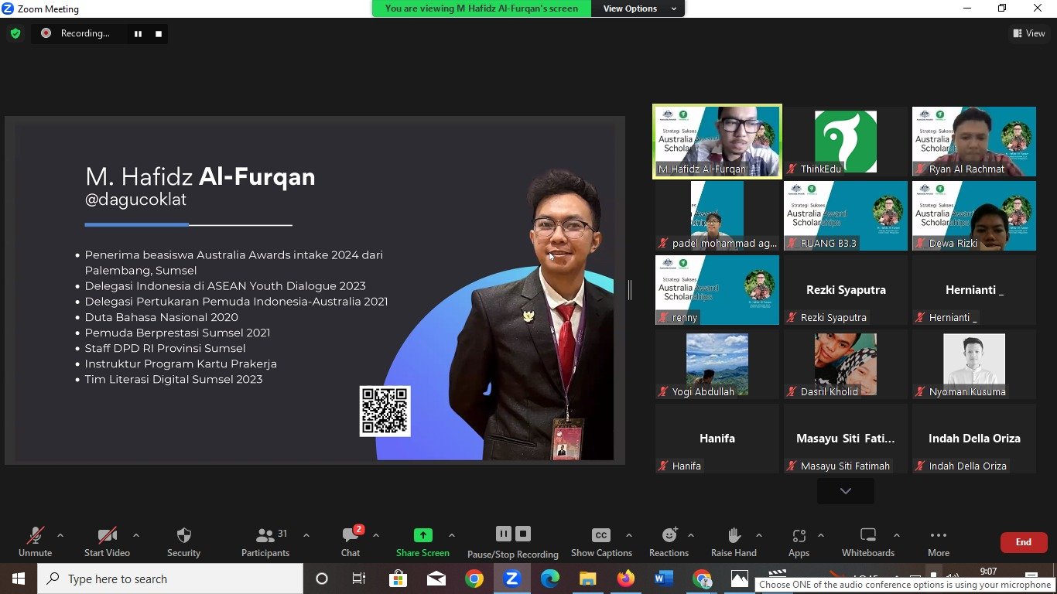The width and height of the screenshot is (1057, 594).
Task: Select Ryan Al Rachmat's video thumbnail
Action: tap(973, 141)
